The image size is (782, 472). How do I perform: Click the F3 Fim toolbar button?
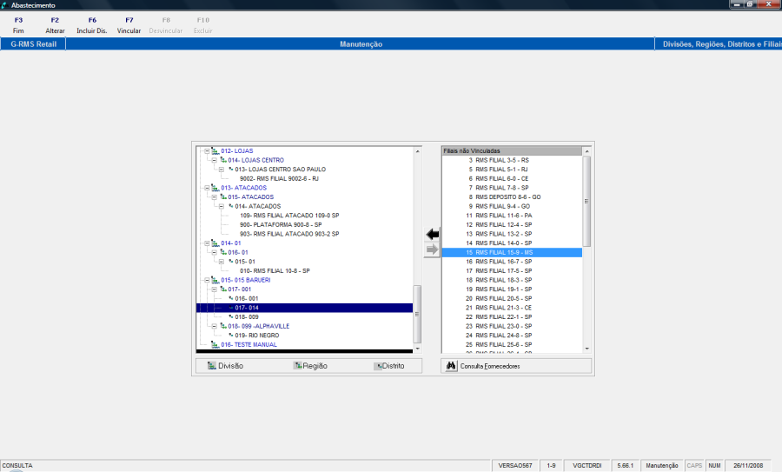coord(18,25)
